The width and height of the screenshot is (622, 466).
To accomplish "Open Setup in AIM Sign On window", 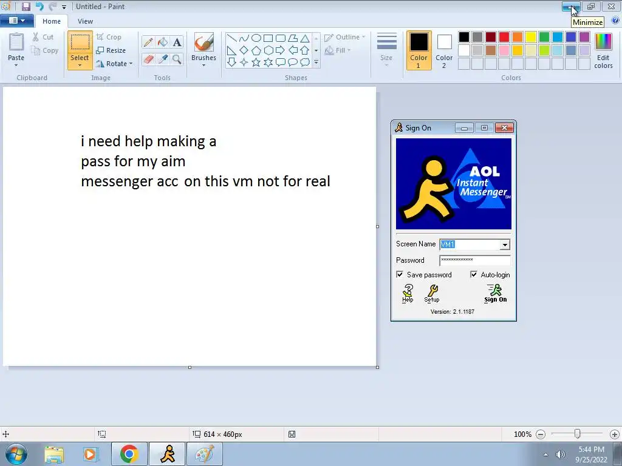I will coord(432,294).
